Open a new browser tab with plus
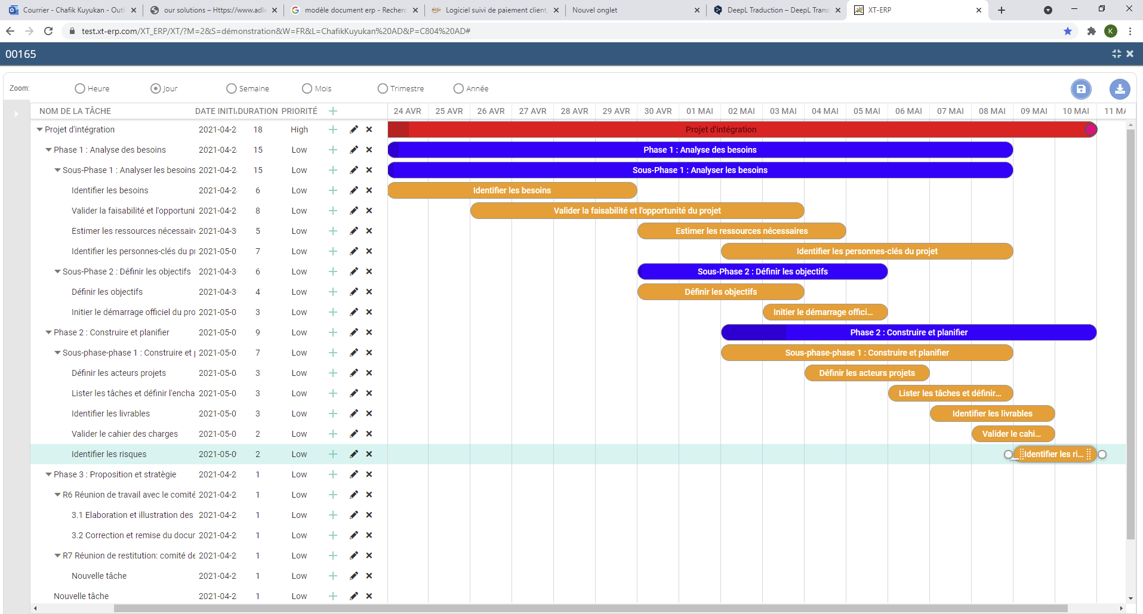The width and height of the screenshot is (1143, 614). (x=1002, y=10)
